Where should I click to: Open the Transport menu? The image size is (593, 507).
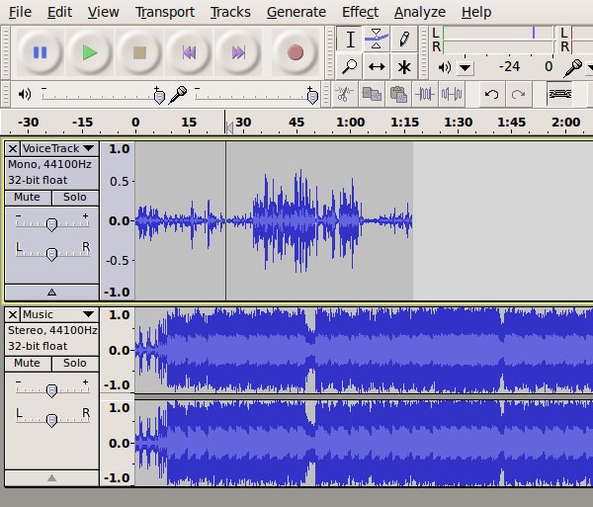pyautogui.click(x=165, y=12)
